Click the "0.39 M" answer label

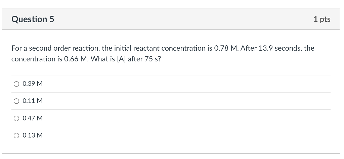point(32,84)
